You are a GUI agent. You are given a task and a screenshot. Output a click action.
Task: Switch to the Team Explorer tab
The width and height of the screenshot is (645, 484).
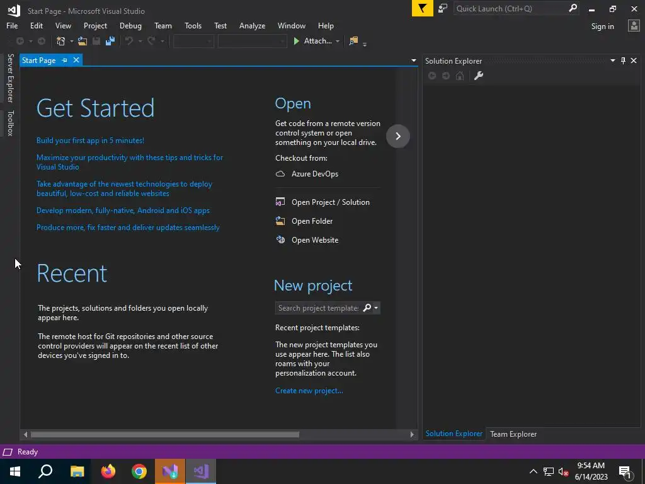(513, 434)
